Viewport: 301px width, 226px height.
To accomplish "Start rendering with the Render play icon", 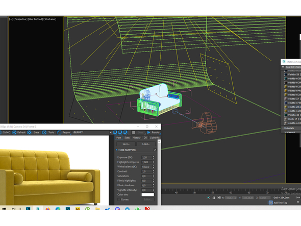I will [x=149, y=133].
